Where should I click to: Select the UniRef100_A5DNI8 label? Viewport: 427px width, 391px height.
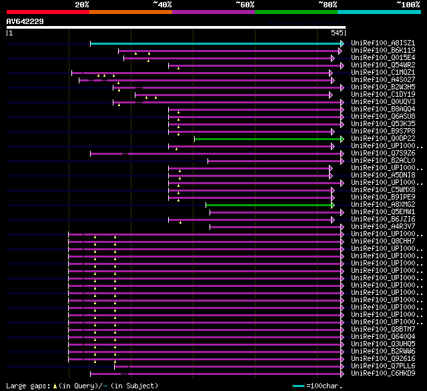[x=383, y=175]
